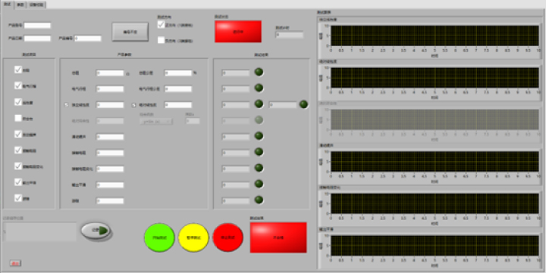Viewport: 546px width, 273px height.
Task: Toggle the last checkbox in the test items list
Action: tap(18, 198)
